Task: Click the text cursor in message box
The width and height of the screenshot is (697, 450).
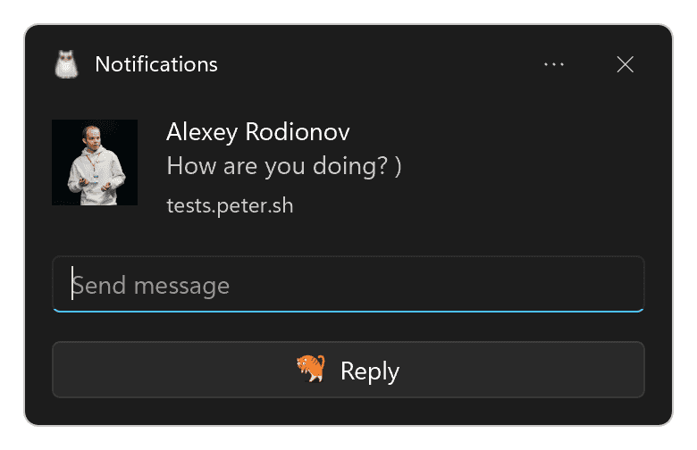Action: tap(72, 284)
